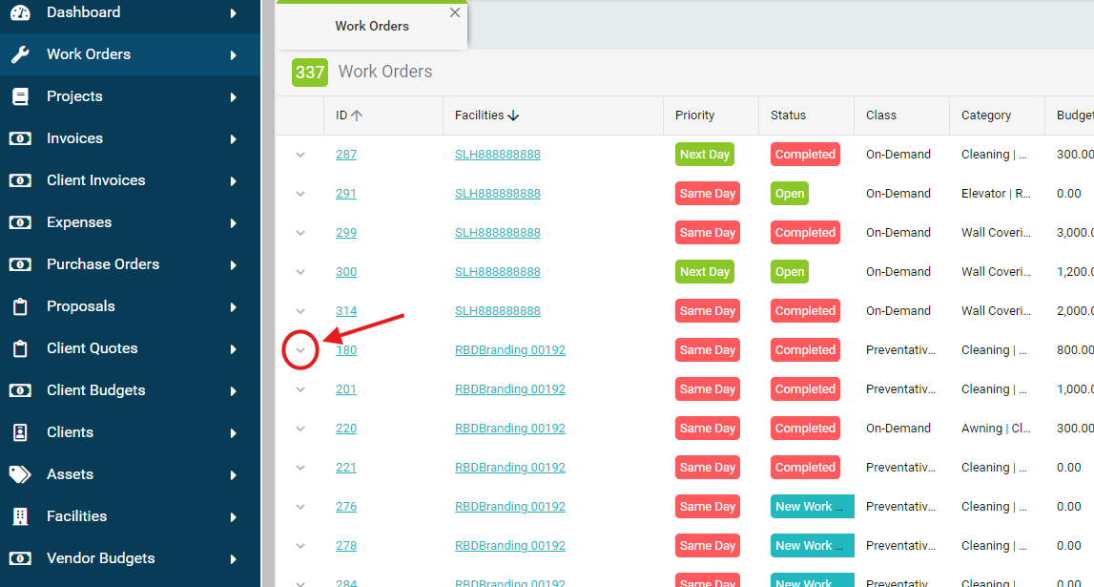Expand row for work order 287

300,155
